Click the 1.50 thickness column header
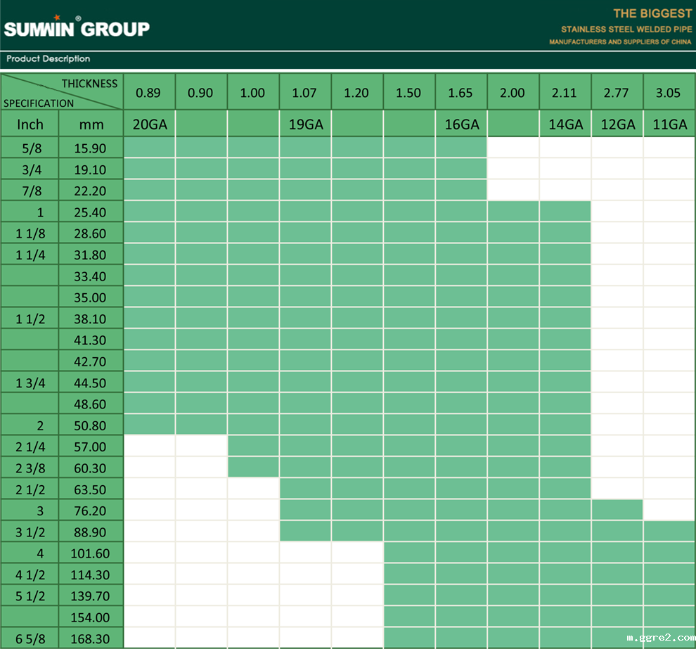The height and width of the screenshot is (649, 696). (409, 93)
